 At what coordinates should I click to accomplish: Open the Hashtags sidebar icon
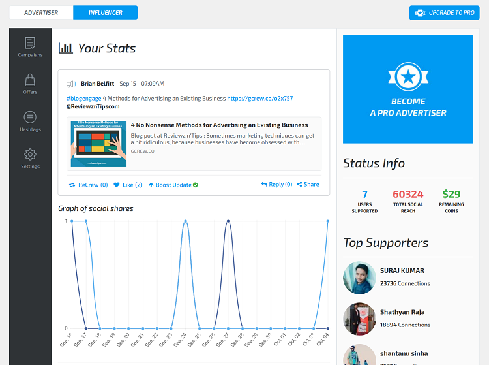point(30,117)
